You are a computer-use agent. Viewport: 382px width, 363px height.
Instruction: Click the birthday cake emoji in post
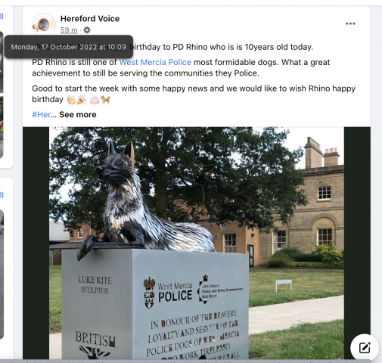tap(95, 100)
